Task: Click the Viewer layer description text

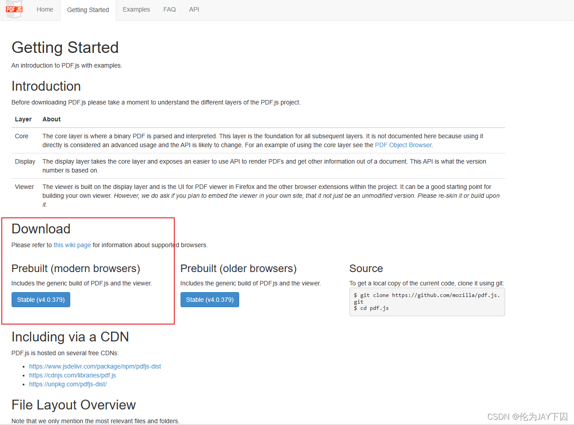Action: [x=271, y=196]
